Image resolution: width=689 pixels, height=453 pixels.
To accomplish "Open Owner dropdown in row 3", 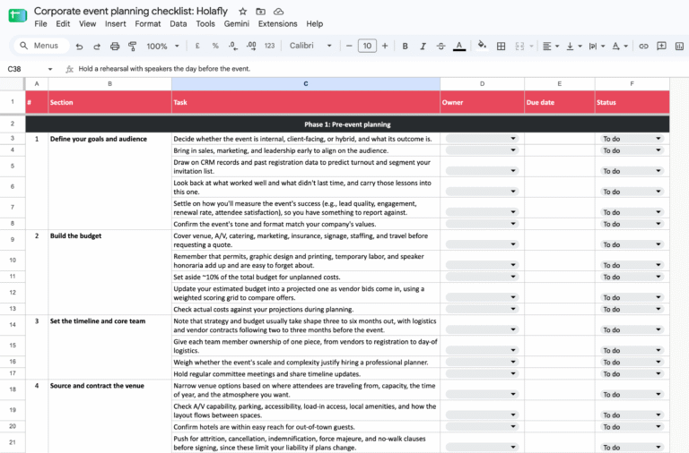I will click(482, 139).
